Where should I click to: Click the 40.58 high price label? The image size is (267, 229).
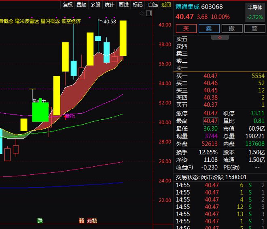click(110, 21)
